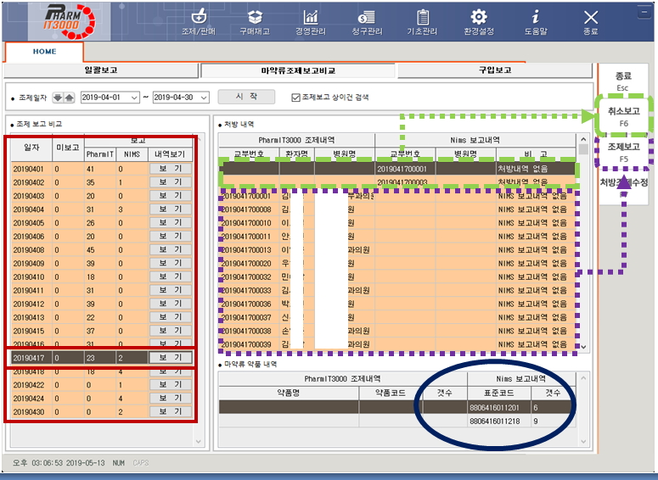Click the 표준코드 column header
Viewport: 658px width, 480px height.
(499, 393)
